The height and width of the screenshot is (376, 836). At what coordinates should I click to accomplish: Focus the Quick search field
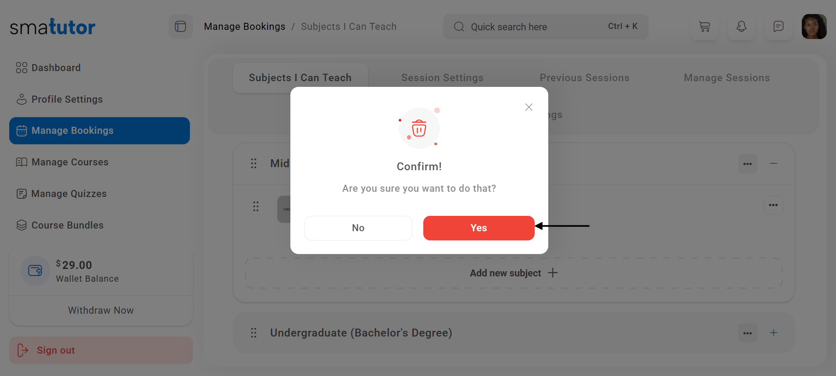535,27
